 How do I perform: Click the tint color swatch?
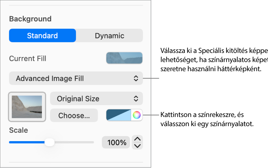coord(119,115)
